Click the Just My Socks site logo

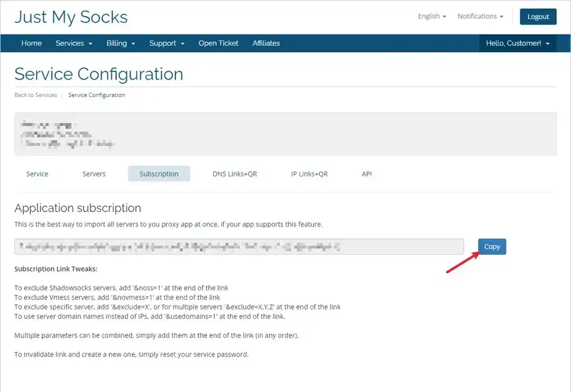pyautogui.click(x=71, y=17)
